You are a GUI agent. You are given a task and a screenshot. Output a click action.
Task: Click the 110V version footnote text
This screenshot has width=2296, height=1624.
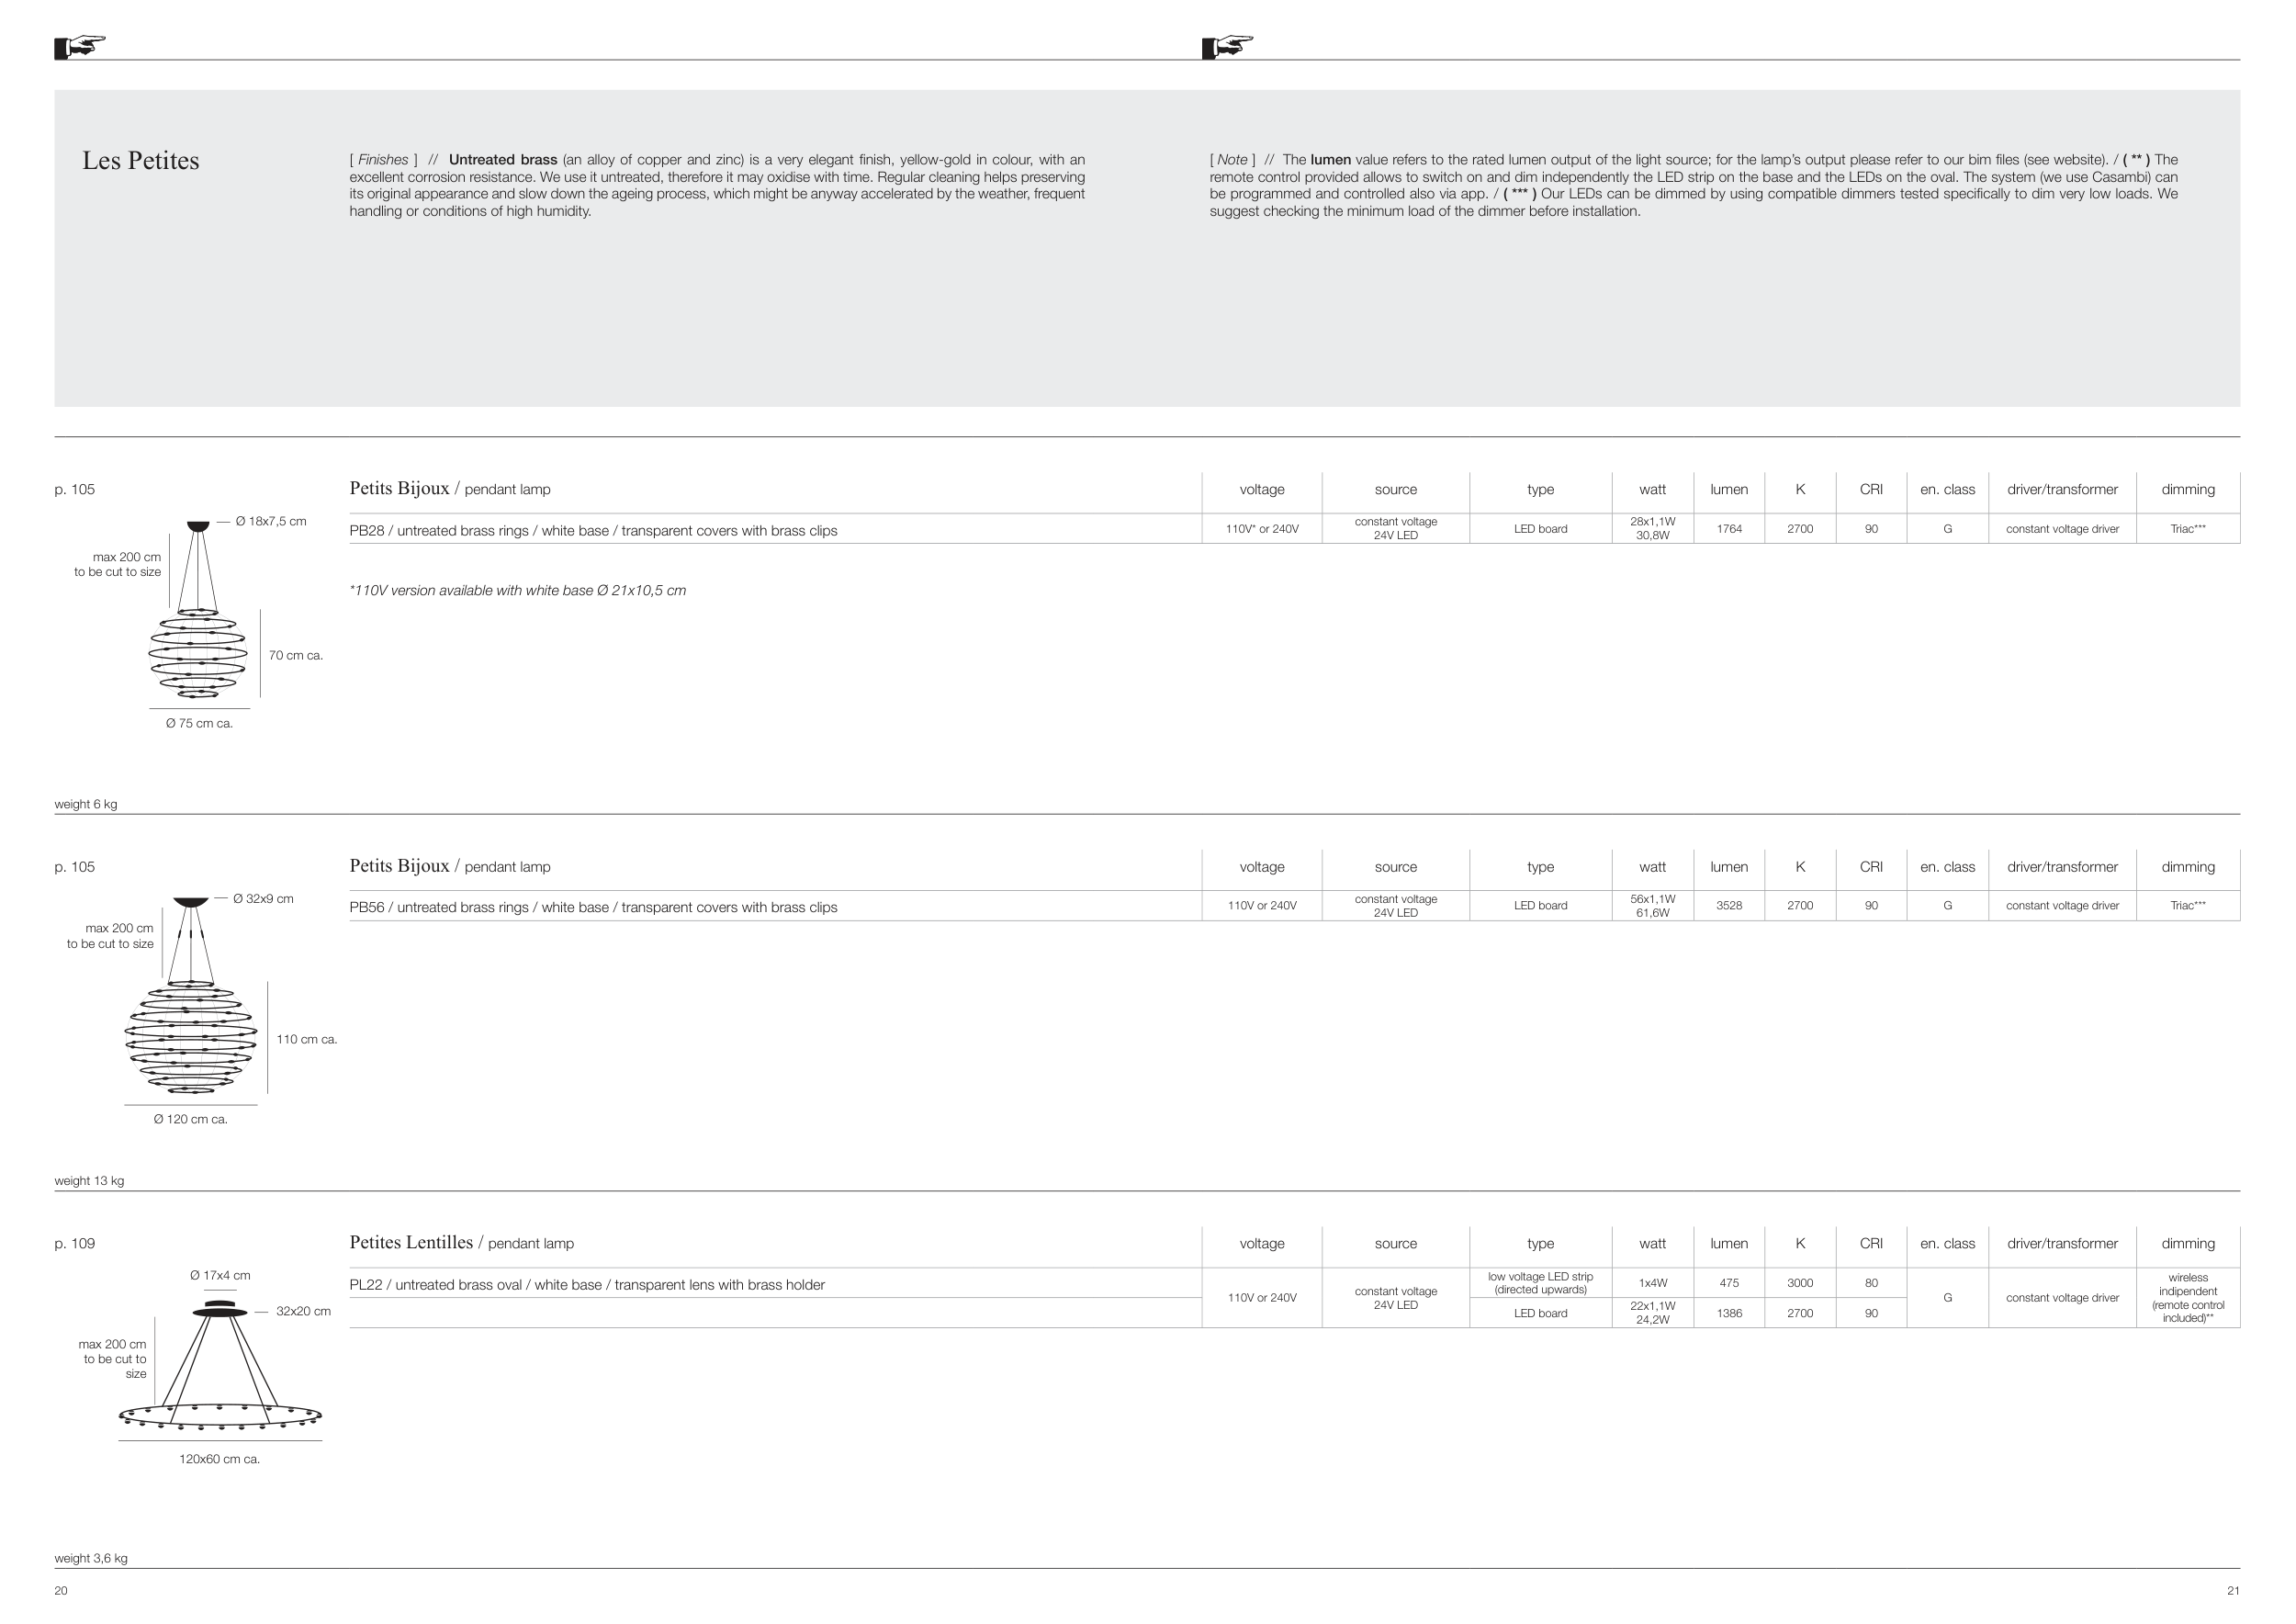[517, 591]
